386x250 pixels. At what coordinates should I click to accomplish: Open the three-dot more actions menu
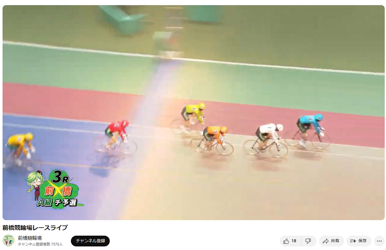tap(379, 241)
